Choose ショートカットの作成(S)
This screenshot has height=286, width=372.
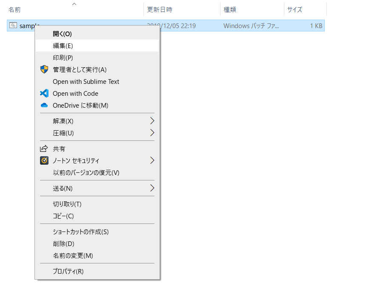97,232
